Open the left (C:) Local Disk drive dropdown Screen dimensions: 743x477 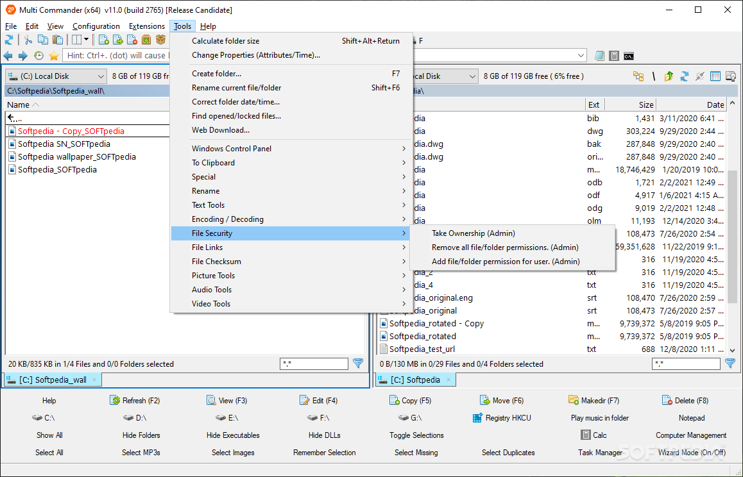56,76
